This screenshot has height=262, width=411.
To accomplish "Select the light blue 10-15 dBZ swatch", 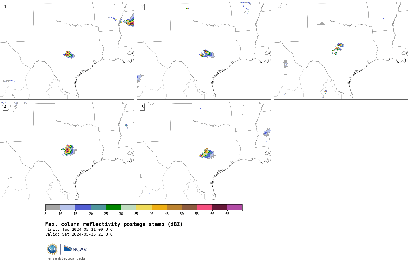I will click(68, 207).
